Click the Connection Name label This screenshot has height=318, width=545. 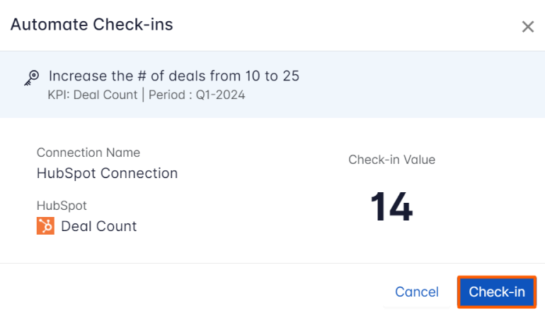coord(88,153)
